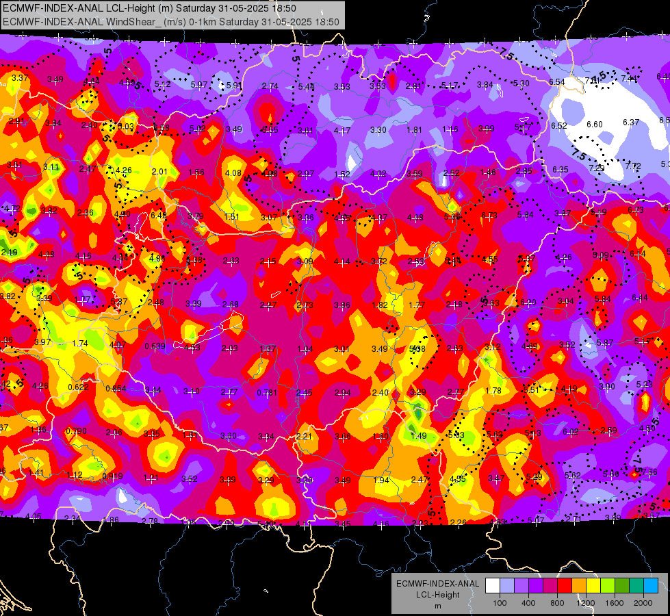Viewport: 670px width, 616px height.
Task: Click the wind shear value 7.29
Action: 597,168
